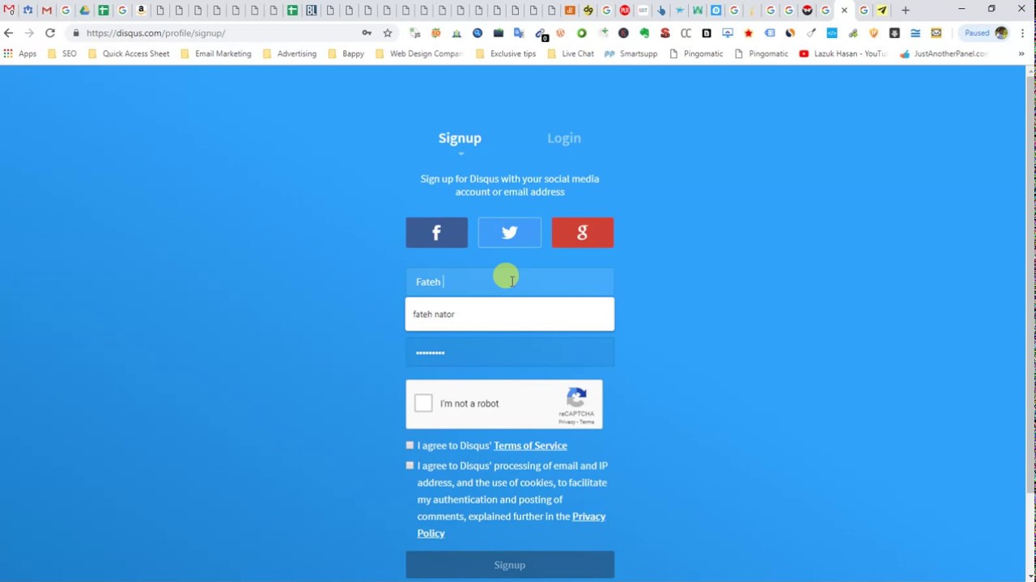Sign up using the Facebook button

tap(436, 233)
